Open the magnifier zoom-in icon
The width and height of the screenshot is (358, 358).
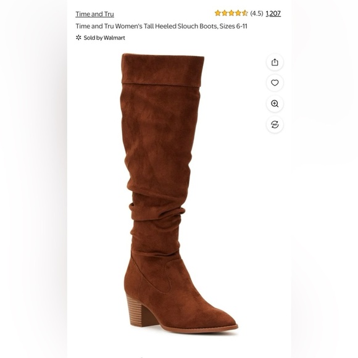(275, 104)
